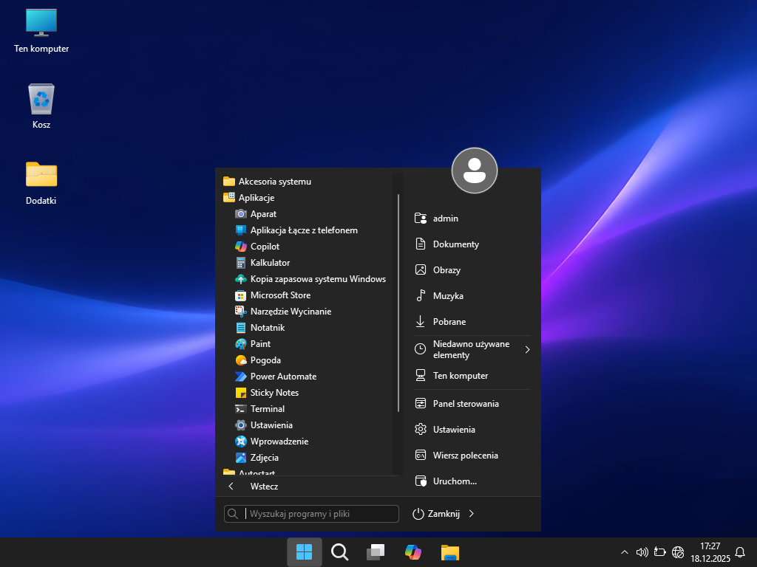Start Sticky Notes app
The image size is (757, 567).
point(274,393)
